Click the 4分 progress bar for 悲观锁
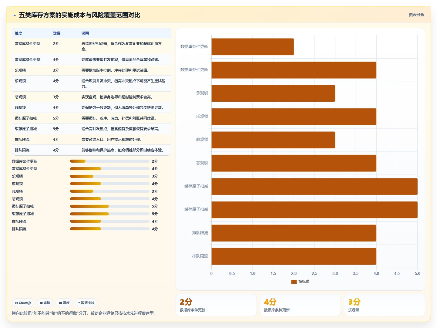Viewport: 437px width, 328px height. [x=110, y=199]
